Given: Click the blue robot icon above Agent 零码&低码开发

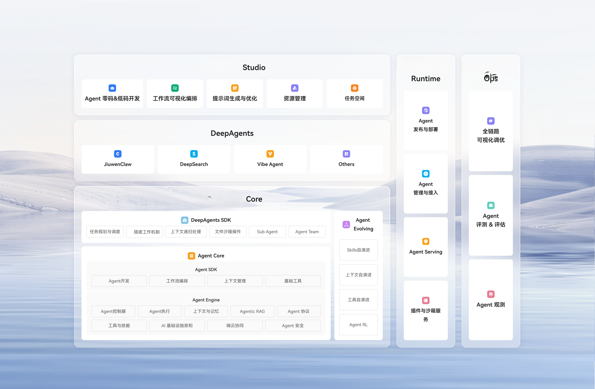Looking at the screenshot, I should [112, 88].
